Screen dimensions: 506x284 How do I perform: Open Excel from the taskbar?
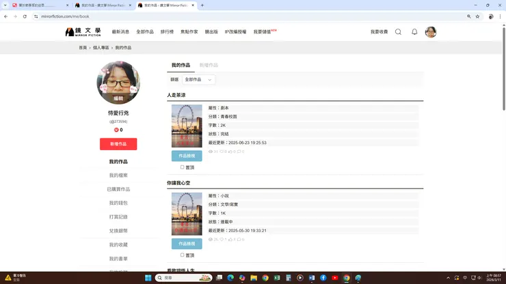click(x=277, y=278)
